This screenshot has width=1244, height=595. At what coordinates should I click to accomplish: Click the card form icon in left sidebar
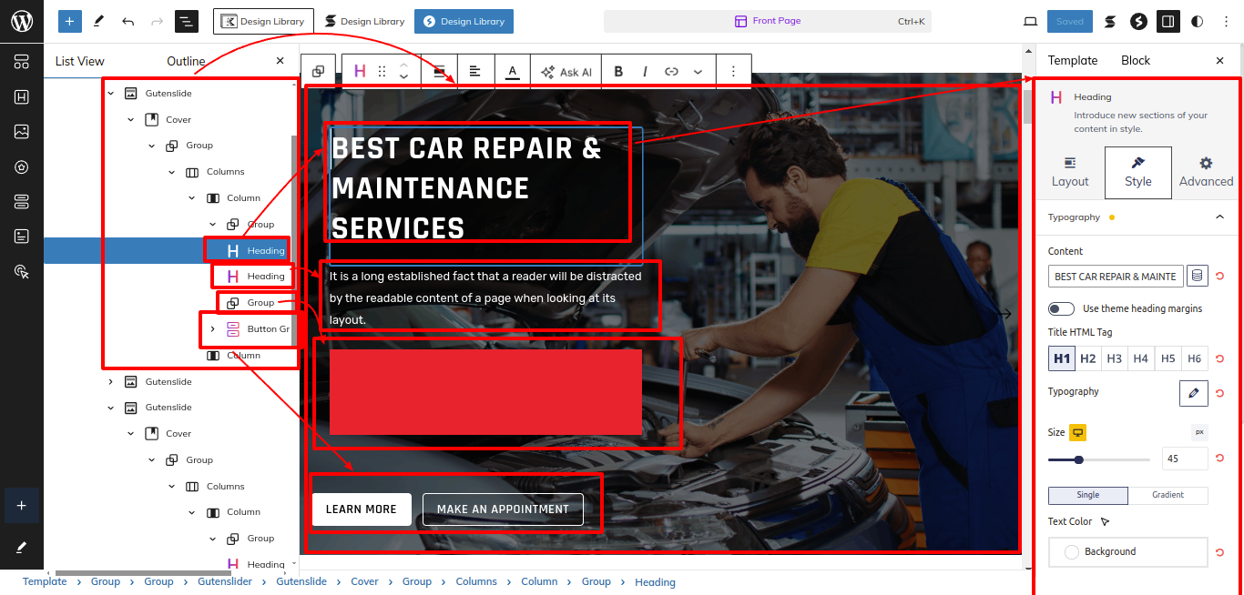coord(22,237)
